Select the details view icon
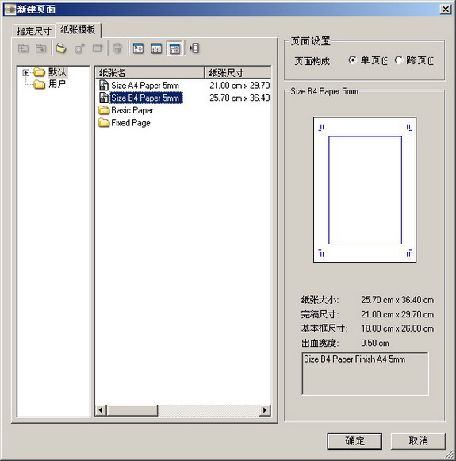This screenshot has height=461, width=456. click(174, 48)
